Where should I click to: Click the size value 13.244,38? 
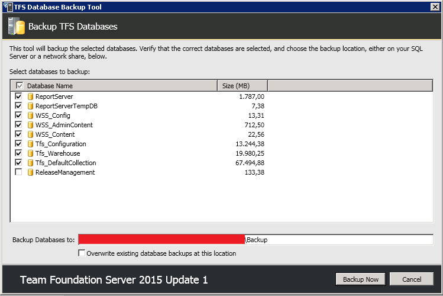click(x=250, y=144)
